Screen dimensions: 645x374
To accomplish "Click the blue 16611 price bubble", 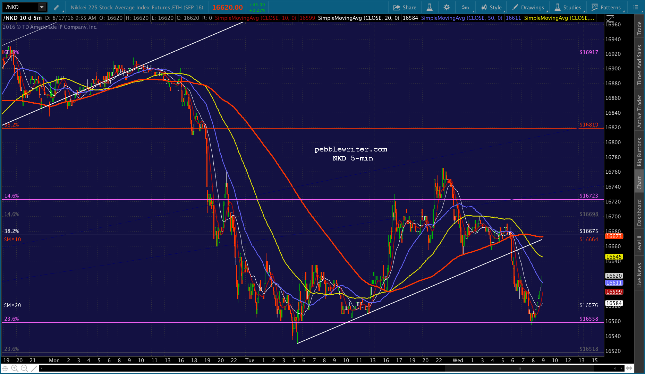I will coord(614,283).
